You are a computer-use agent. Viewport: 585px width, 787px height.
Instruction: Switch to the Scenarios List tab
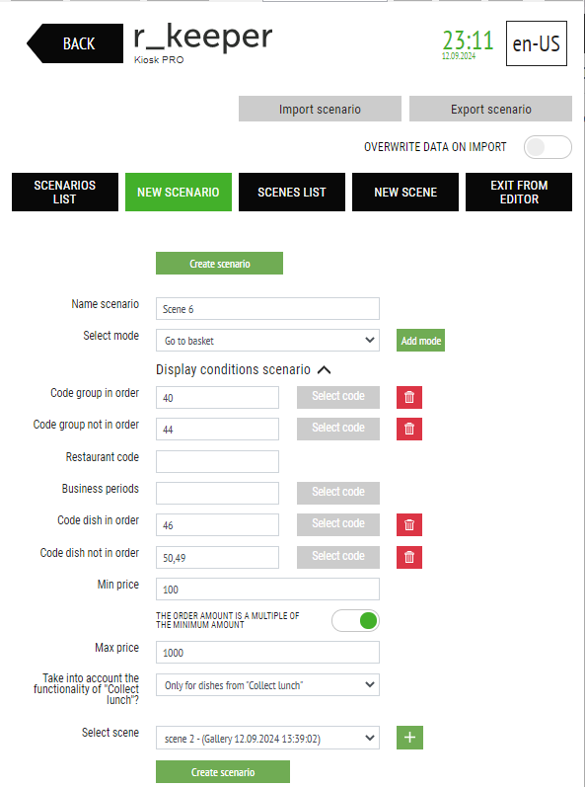[65, 193]
